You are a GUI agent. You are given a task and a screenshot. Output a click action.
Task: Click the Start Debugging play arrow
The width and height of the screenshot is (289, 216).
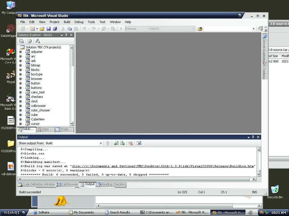[x=121, y=29]
